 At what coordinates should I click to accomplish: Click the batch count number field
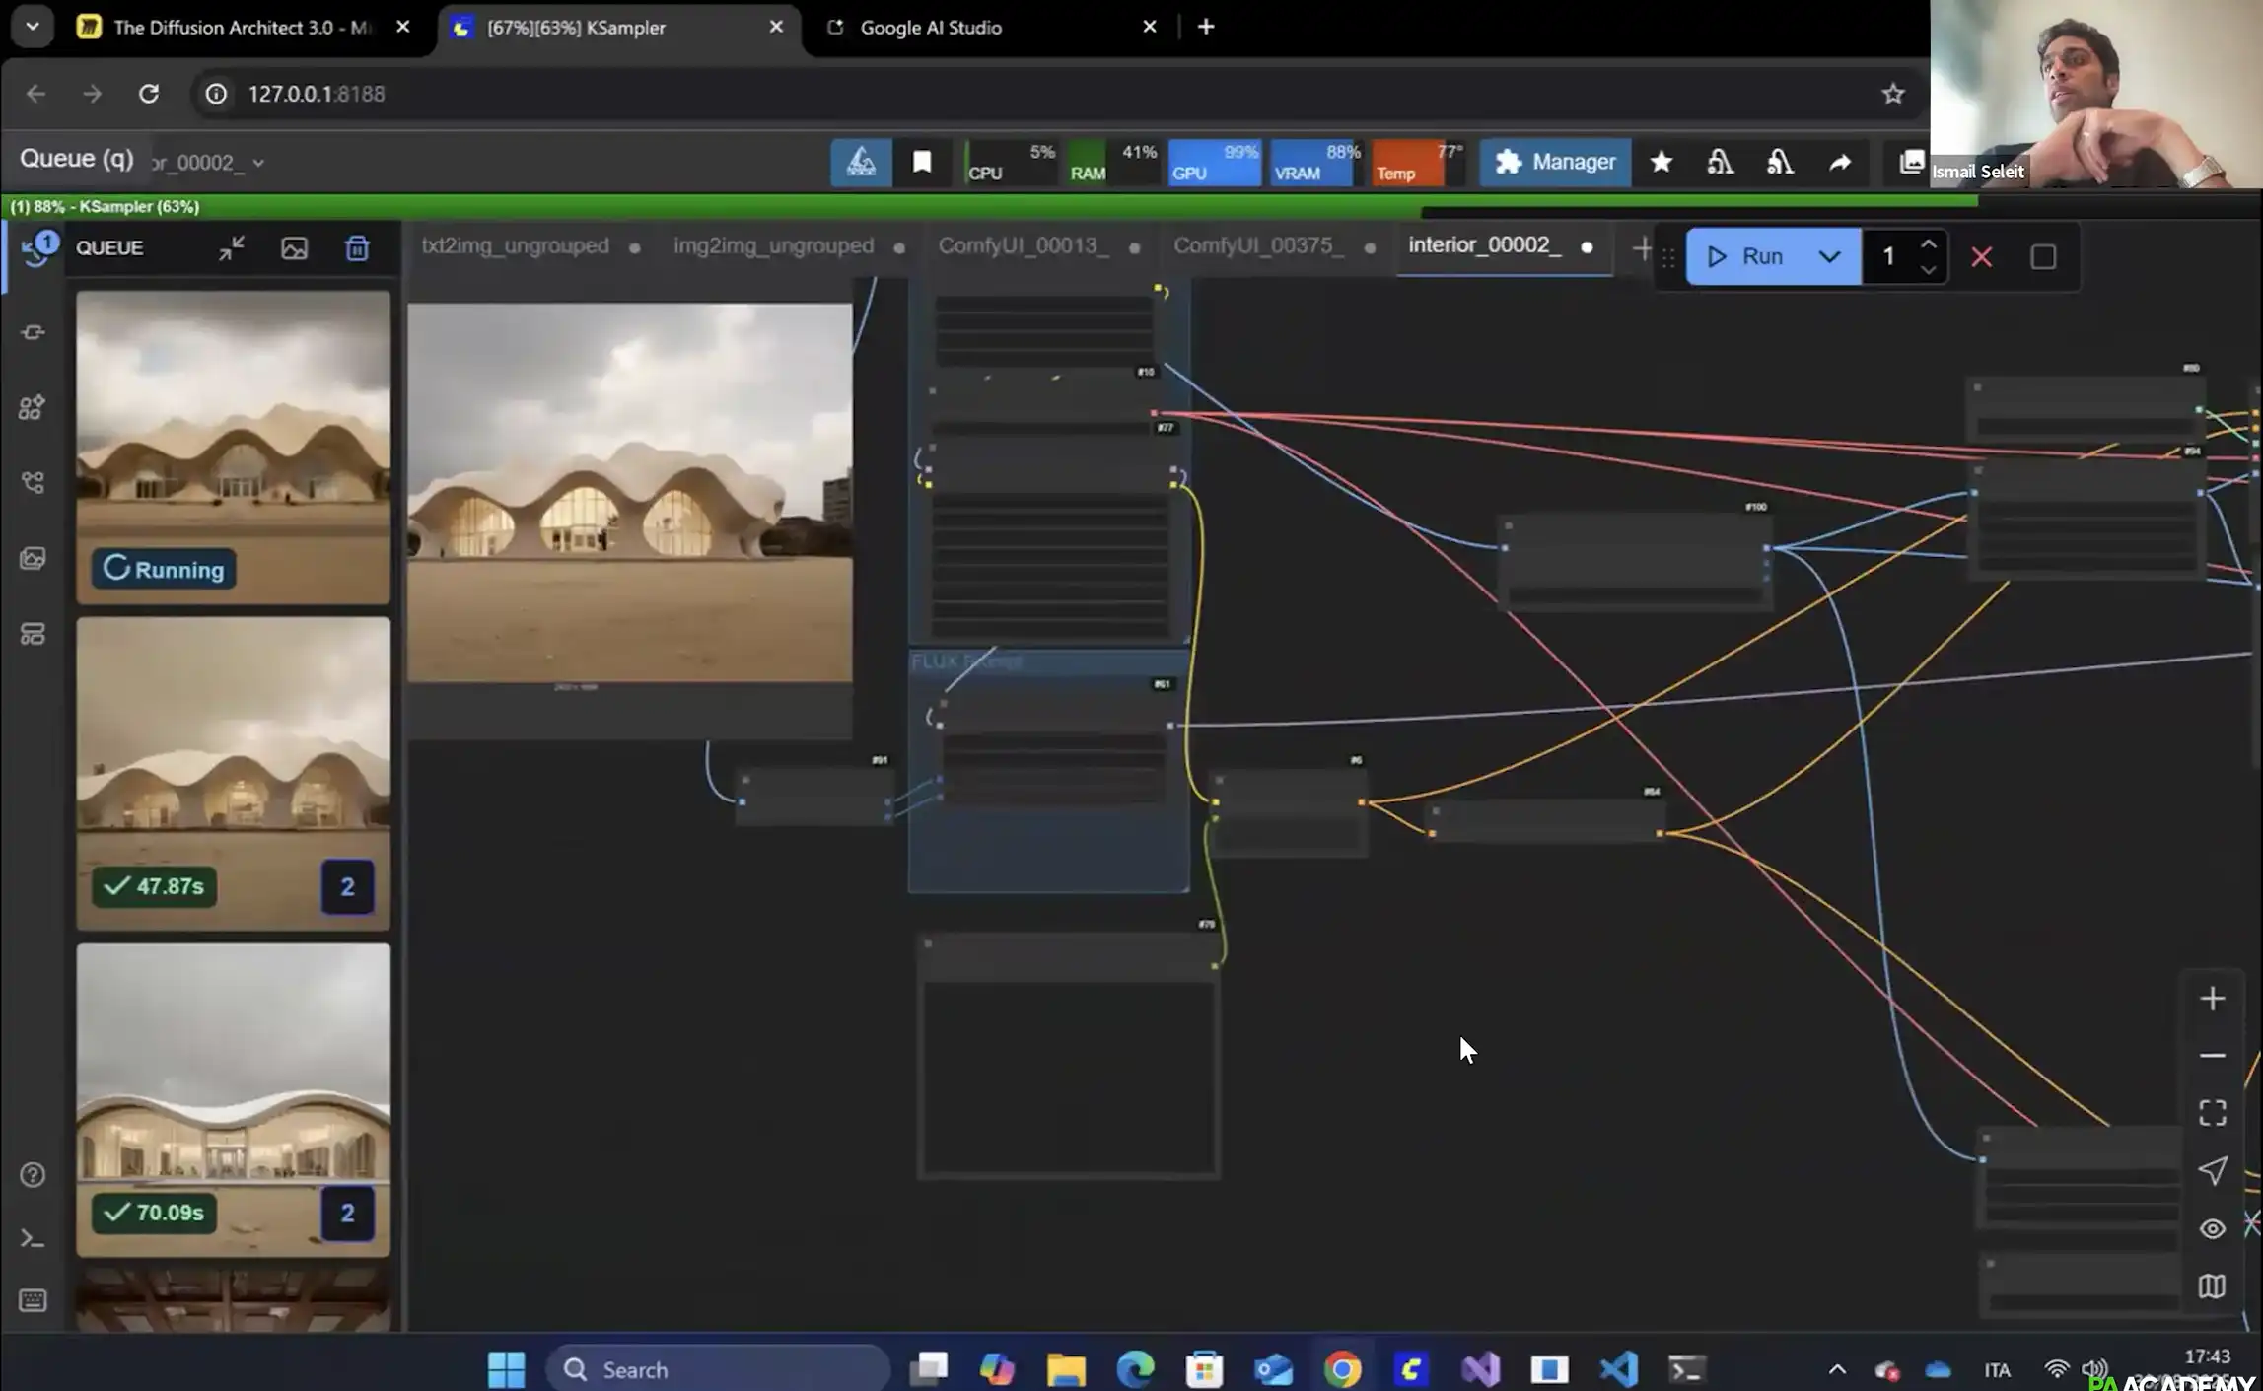[x=1888, y=257]
